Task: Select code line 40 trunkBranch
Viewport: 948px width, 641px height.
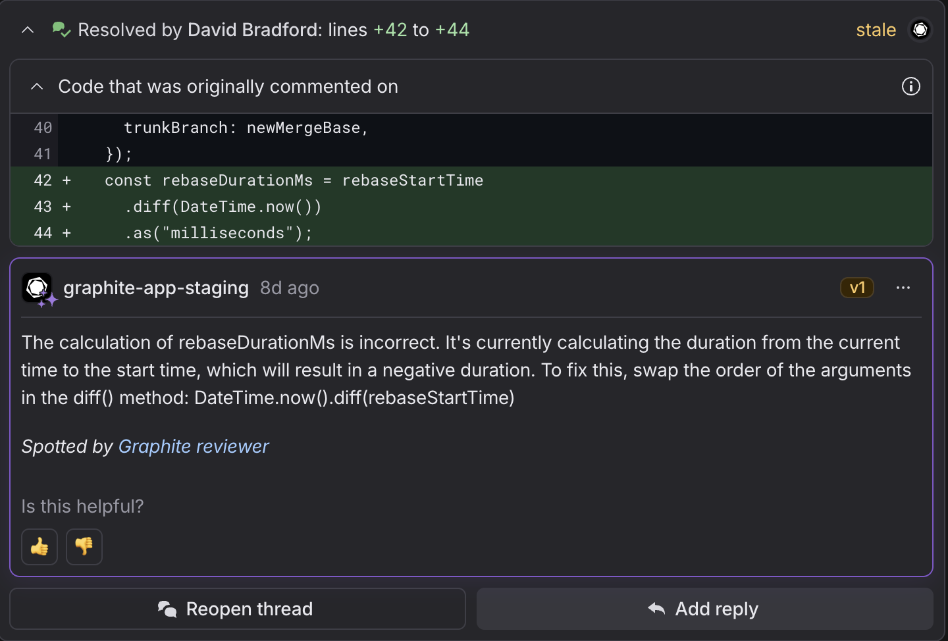Action: tap(471, 128)
